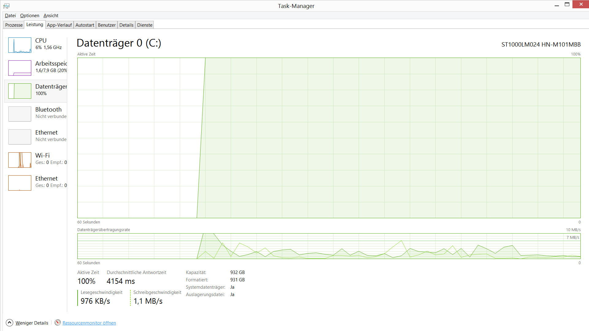Select the CPU usage graph thumbnail
The width and height of the screenshot is (589, 331).
tap(20, 45)
